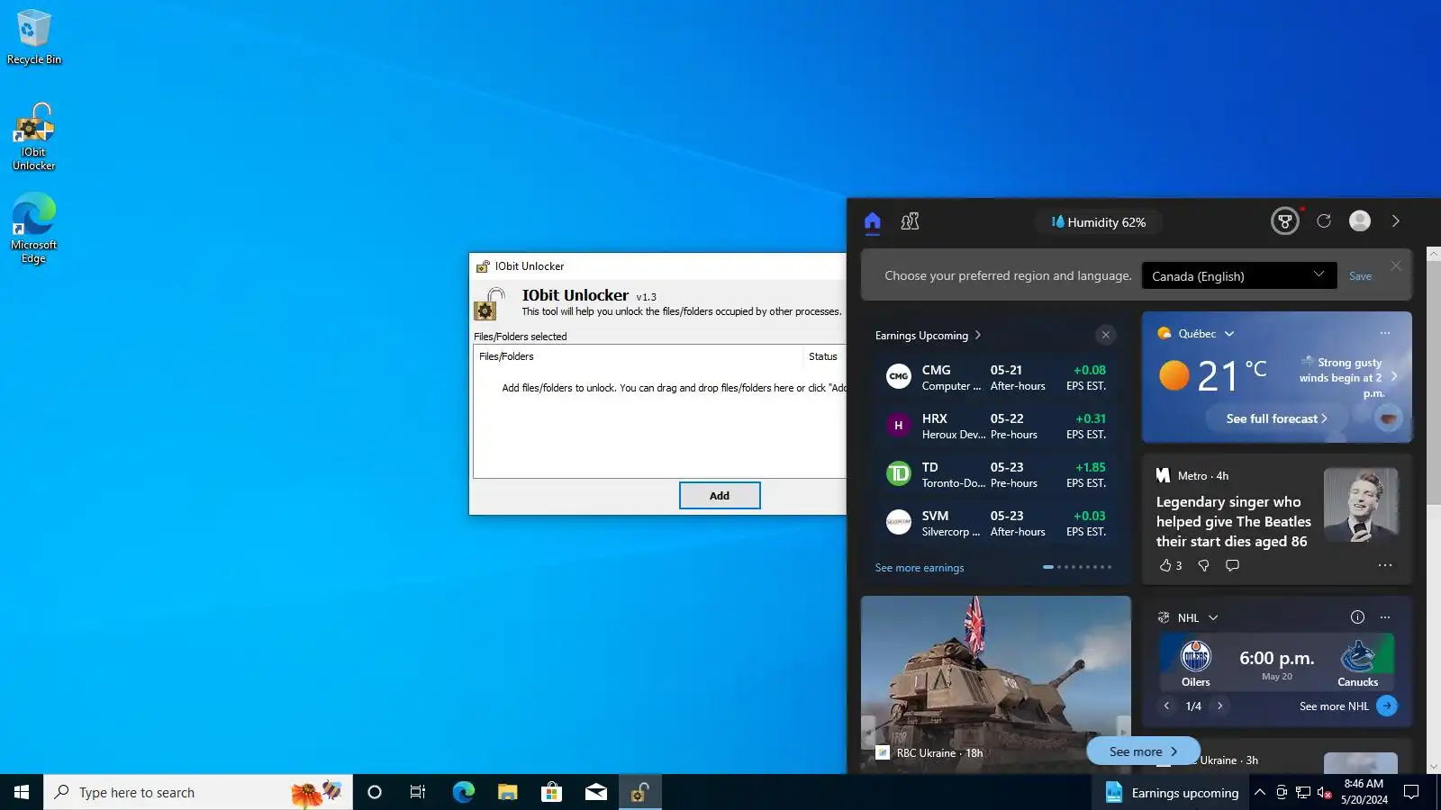Viewport: 1441px width, 810px height.
Task: Click the Add button in IObit Unlocker
Action: pos(720,496)
